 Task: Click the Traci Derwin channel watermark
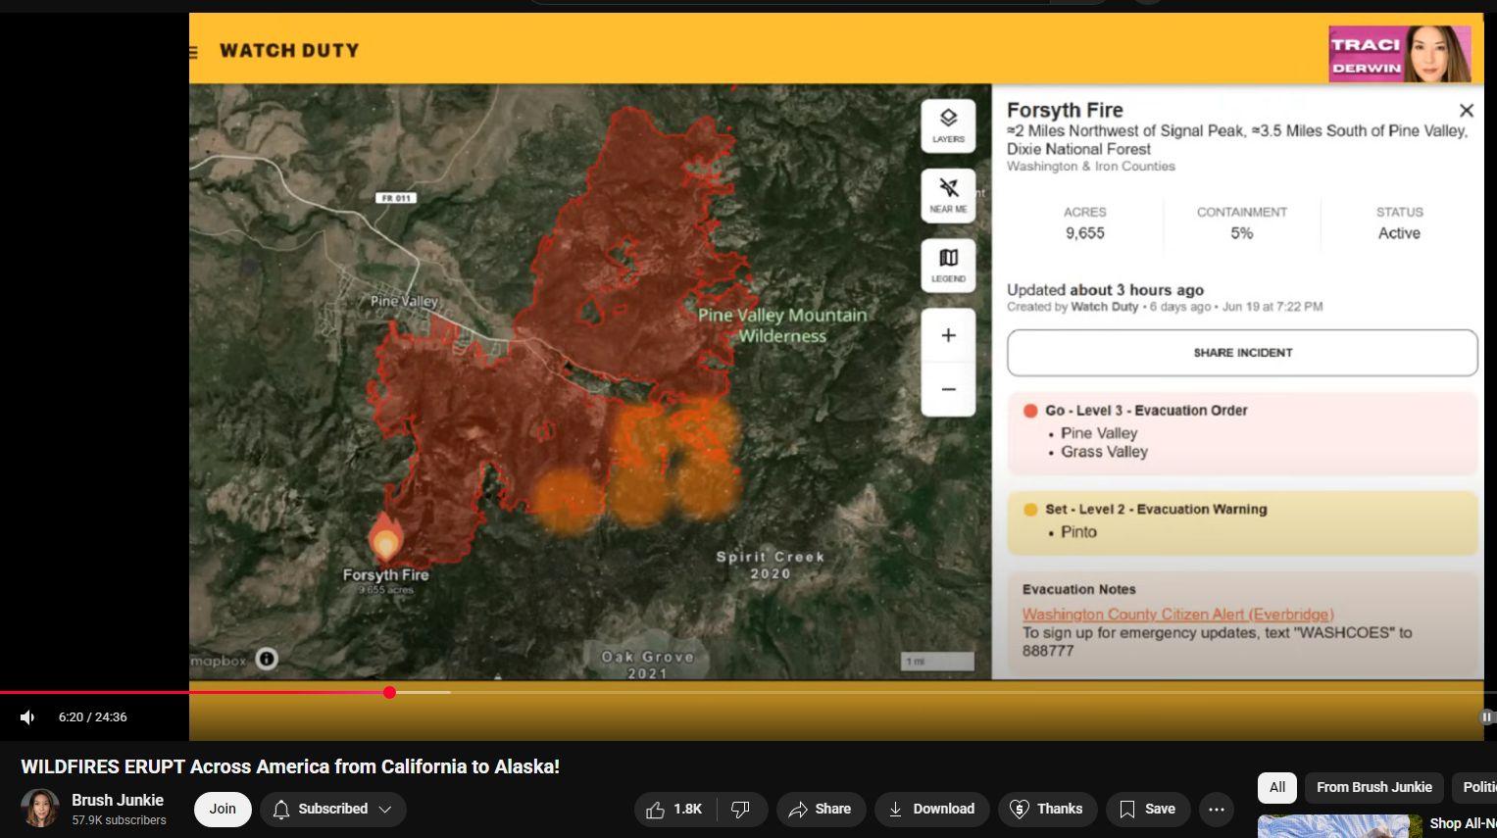1400,54
